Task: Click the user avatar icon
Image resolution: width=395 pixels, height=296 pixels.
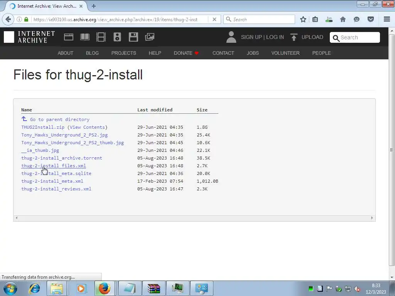Action: point(231,37)
